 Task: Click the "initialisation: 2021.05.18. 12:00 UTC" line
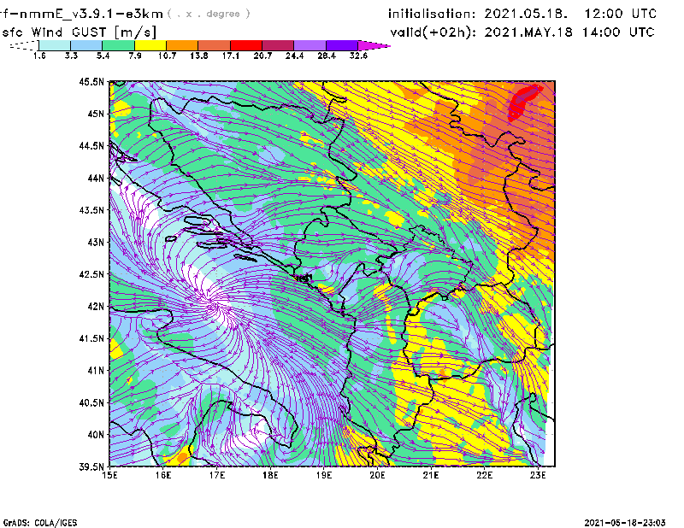522,14
